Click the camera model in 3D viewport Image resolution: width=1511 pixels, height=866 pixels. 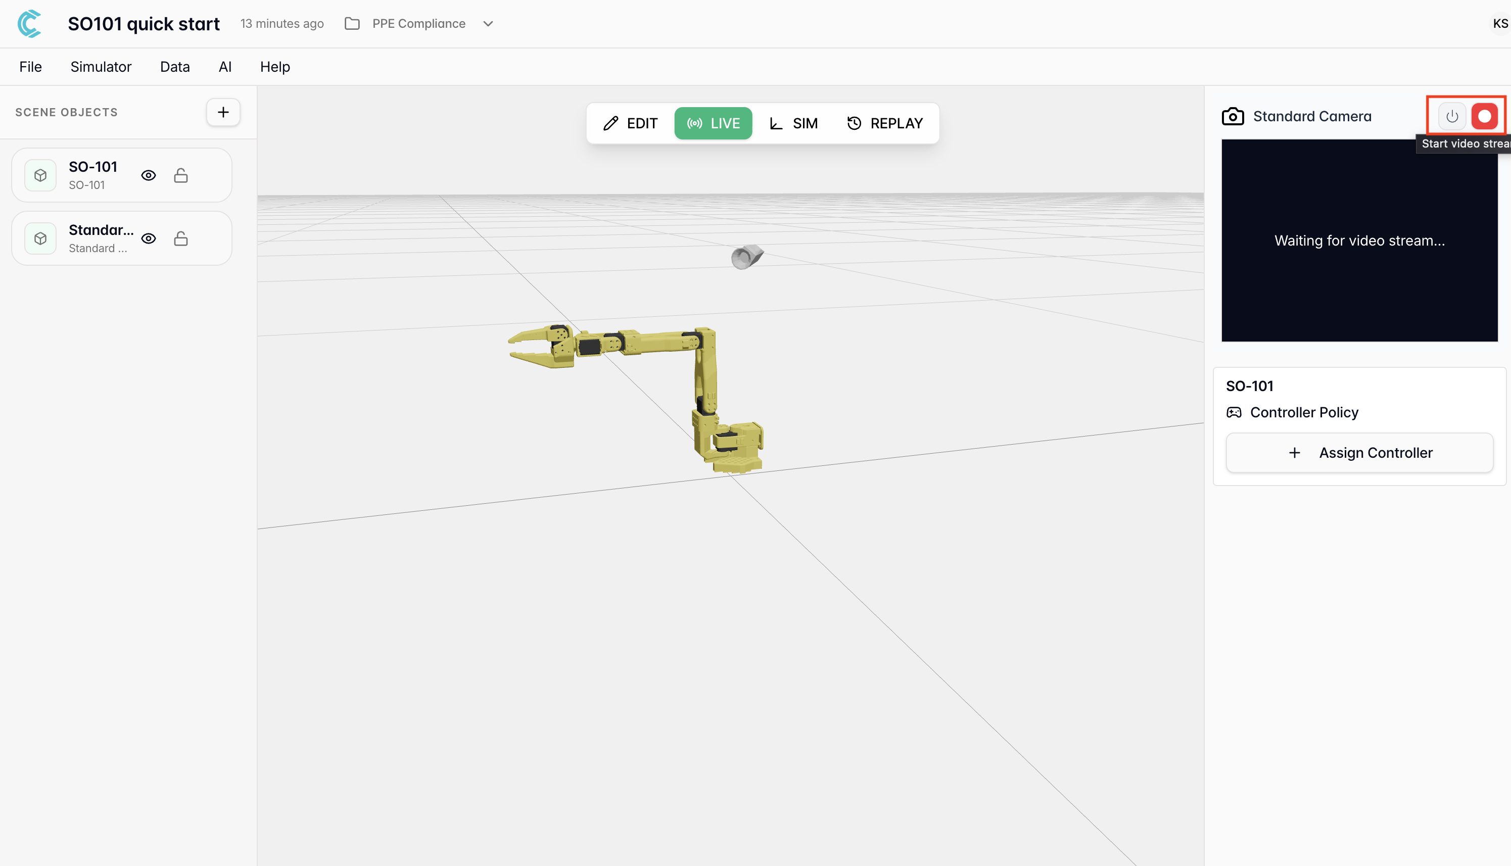[746, 257]
